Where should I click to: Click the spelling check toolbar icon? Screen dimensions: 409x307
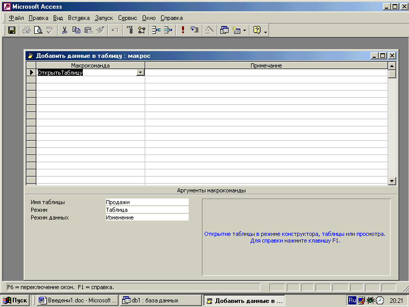(50, 30)
